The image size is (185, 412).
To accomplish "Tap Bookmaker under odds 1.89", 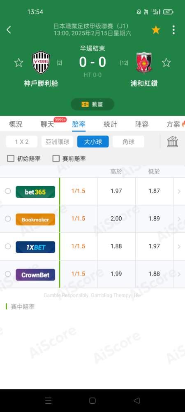I will [154, 219].
